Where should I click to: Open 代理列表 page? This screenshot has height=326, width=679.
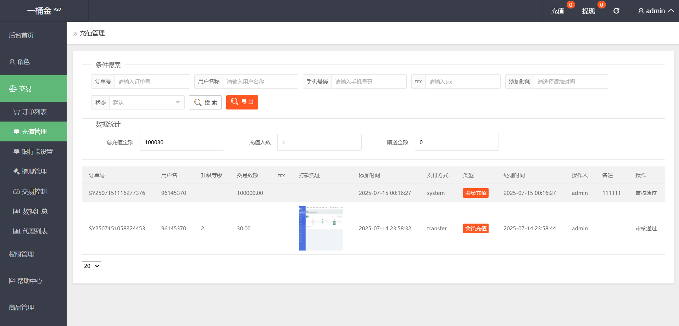(33, 231)
